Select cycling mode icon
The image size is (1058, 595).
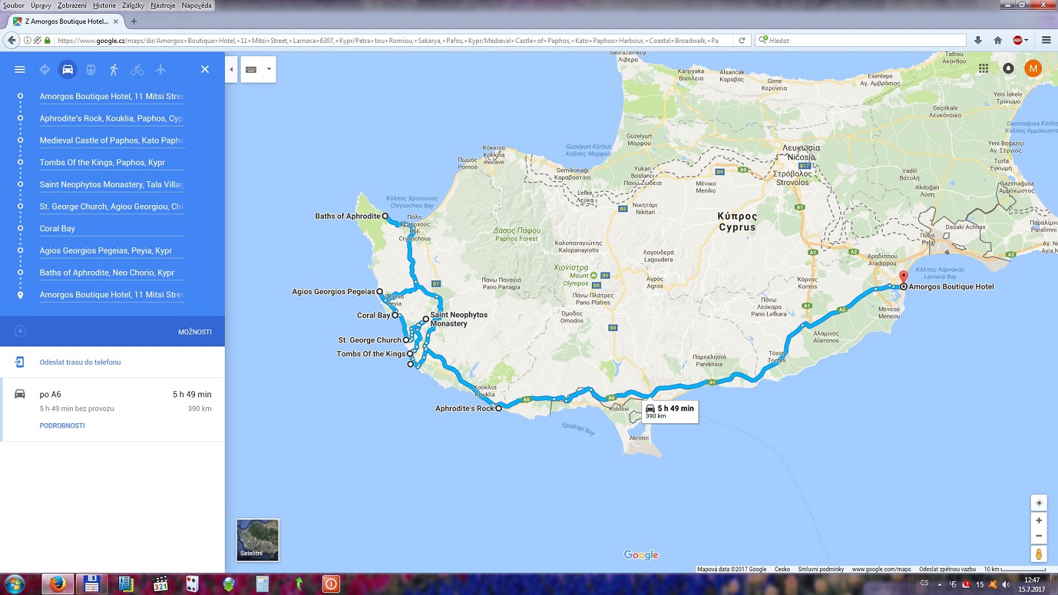click(137, 69)
